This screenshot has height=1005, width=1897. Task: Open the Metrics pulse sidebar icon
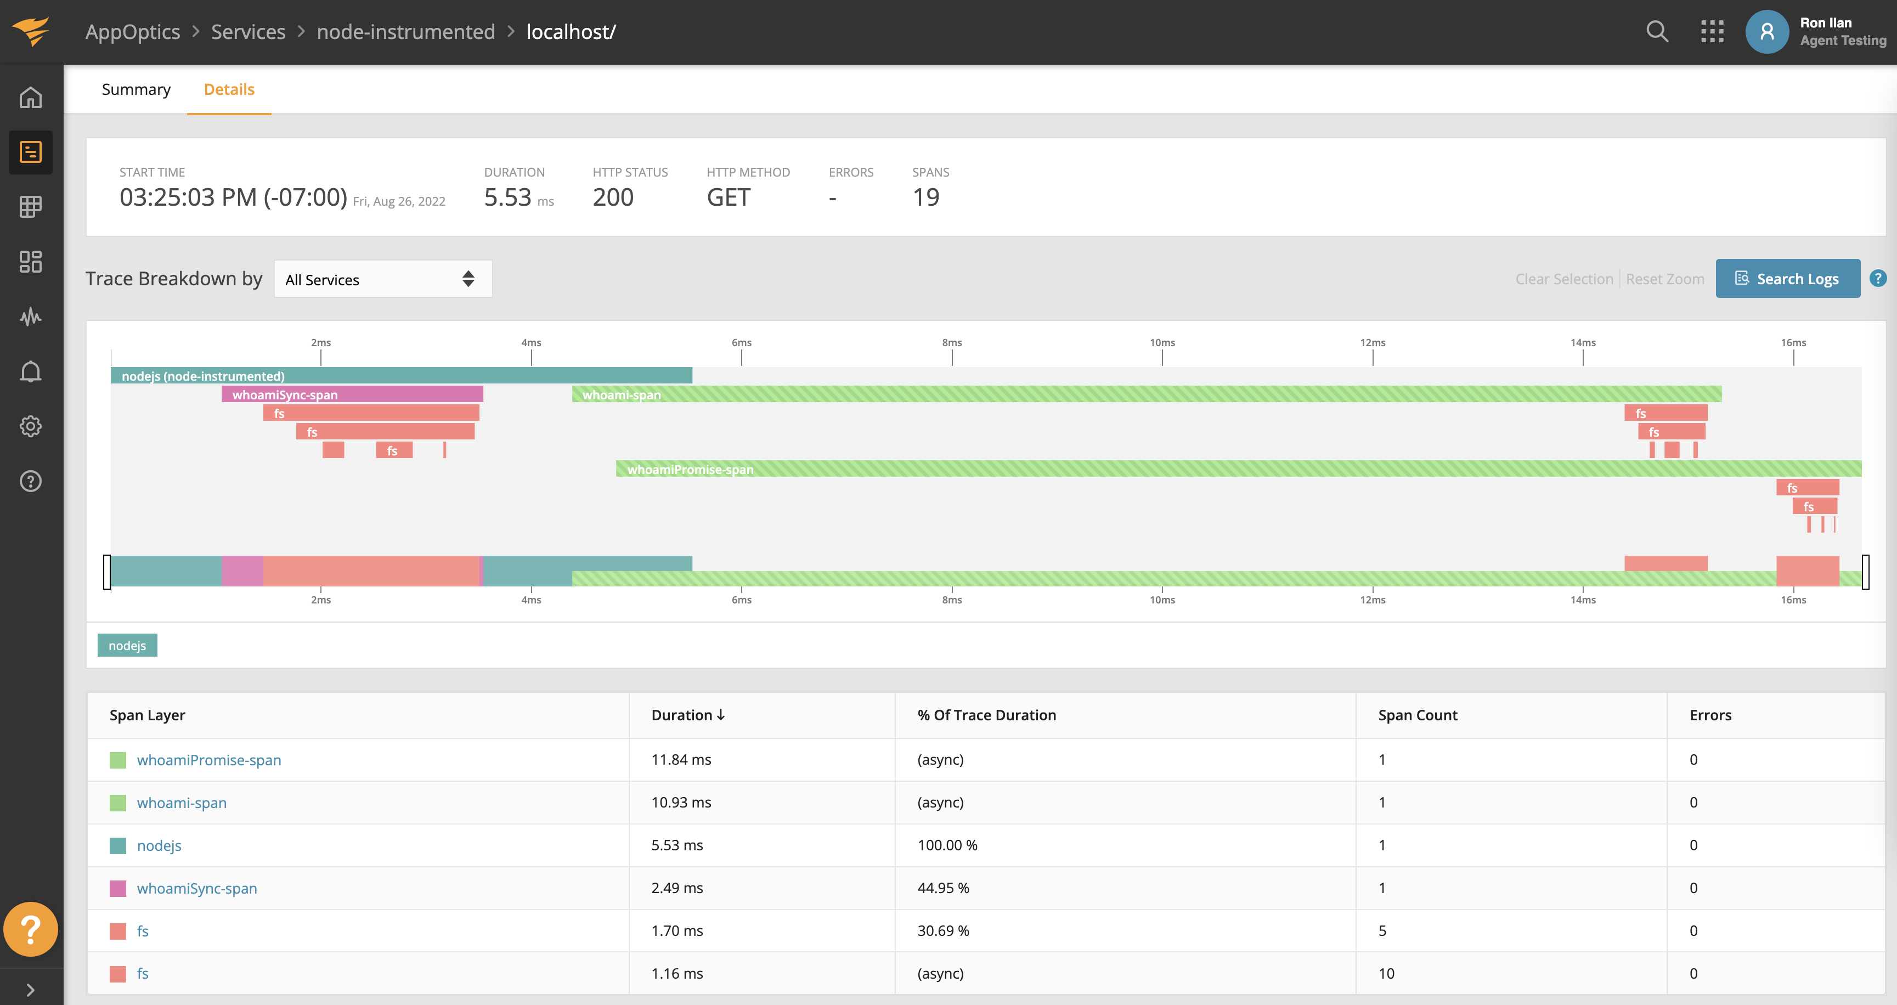click(30, 317)
